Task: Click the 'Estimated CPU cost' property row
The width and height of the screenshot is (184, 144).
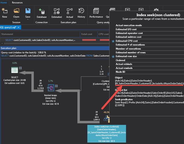Action: point(150,41)
